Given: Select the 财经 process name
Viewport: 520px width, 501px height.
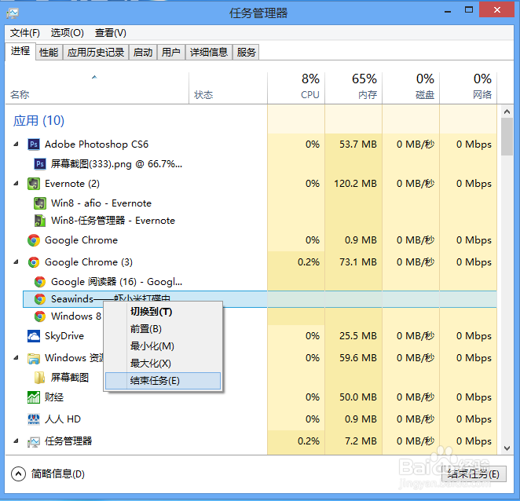Looking at the screenshot, I should (54, 397).
